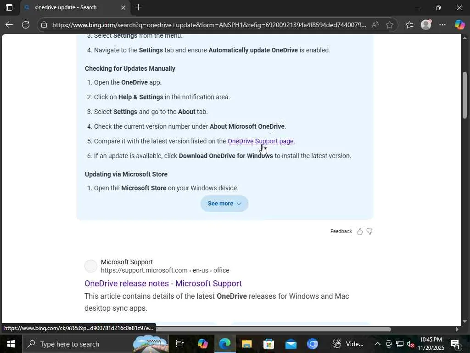Screen dimensions: 470x353
Task: Open the OneDrive Support page link
Action: click(x=261, y=141)
